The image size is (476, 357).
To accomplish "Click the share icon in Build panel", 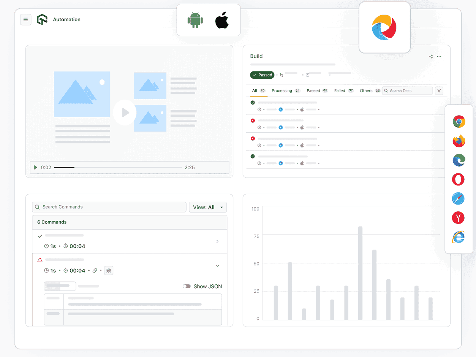I will [x=430, y=56].
